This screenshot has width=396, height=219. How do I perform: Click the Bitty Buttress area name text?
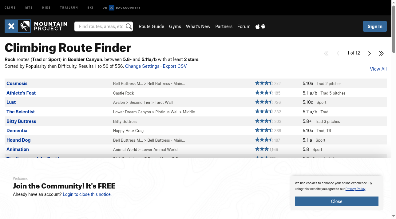point(125,121)
